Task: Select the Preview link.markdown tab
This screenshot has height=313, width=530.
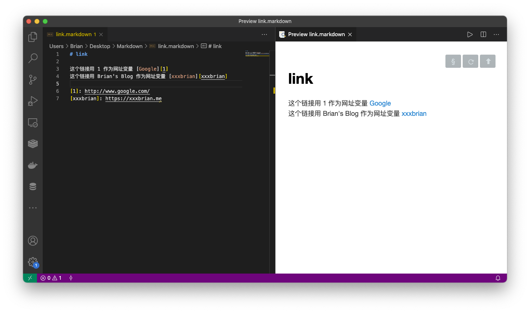Action: point(316,35)
